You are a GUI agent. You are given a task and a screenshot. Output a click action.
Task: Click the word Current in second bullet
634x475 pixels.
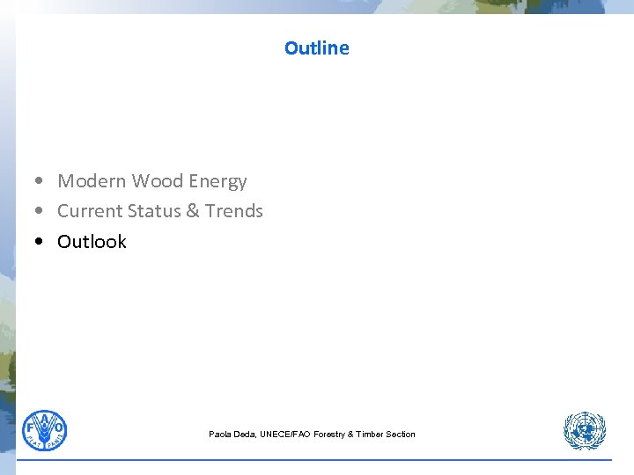(x=90, y=211)
